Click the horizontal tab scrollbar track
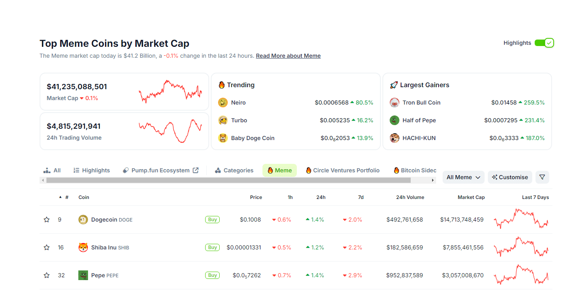This screenshot has width=569, height=291. click(422, 180)
